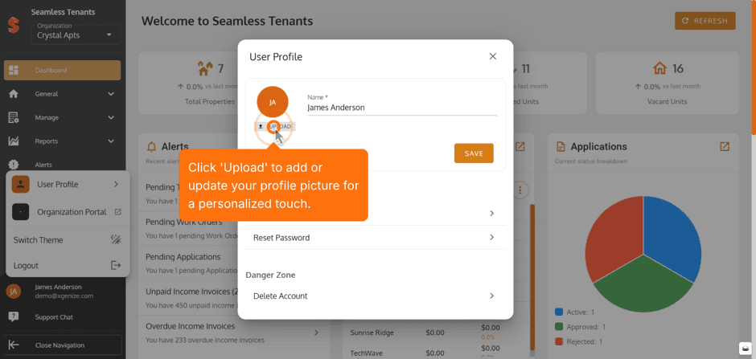Image resolution: width=756 pixels, height=359 pixels.
Task: Expand the Manage menu section
Action: point(62,117)
